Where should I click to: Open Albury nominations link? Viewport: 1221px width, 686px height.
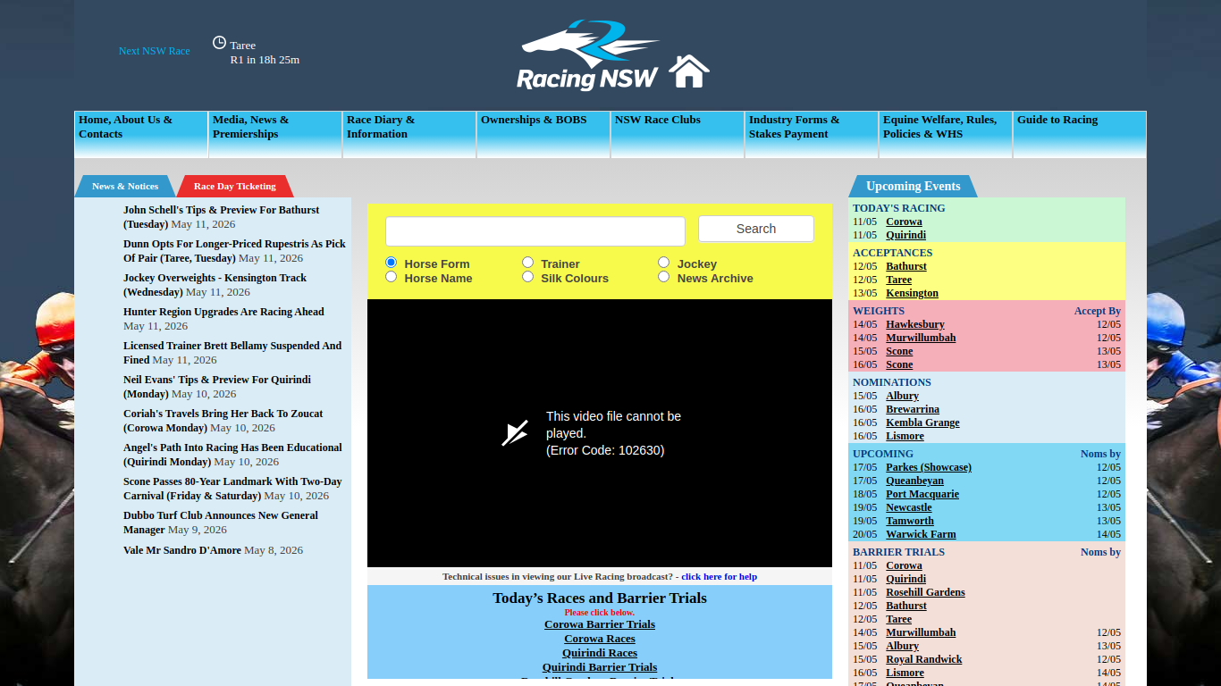[902, 396]
